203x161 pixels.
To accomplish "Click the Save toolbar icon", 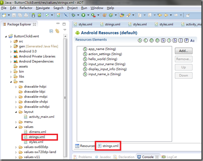I will pyautogui.click(x=14, y=15).
